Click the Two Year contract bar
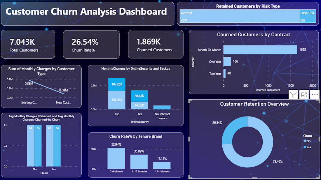 [224, 73]
